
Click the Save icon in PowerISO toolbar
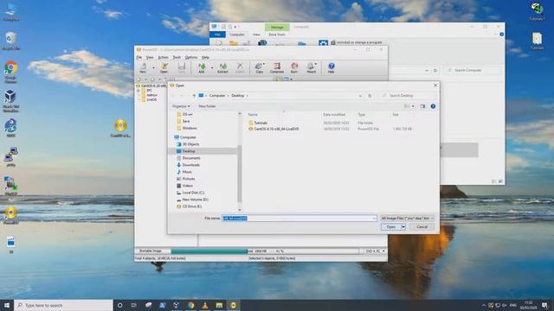click(x=182, y=67)
